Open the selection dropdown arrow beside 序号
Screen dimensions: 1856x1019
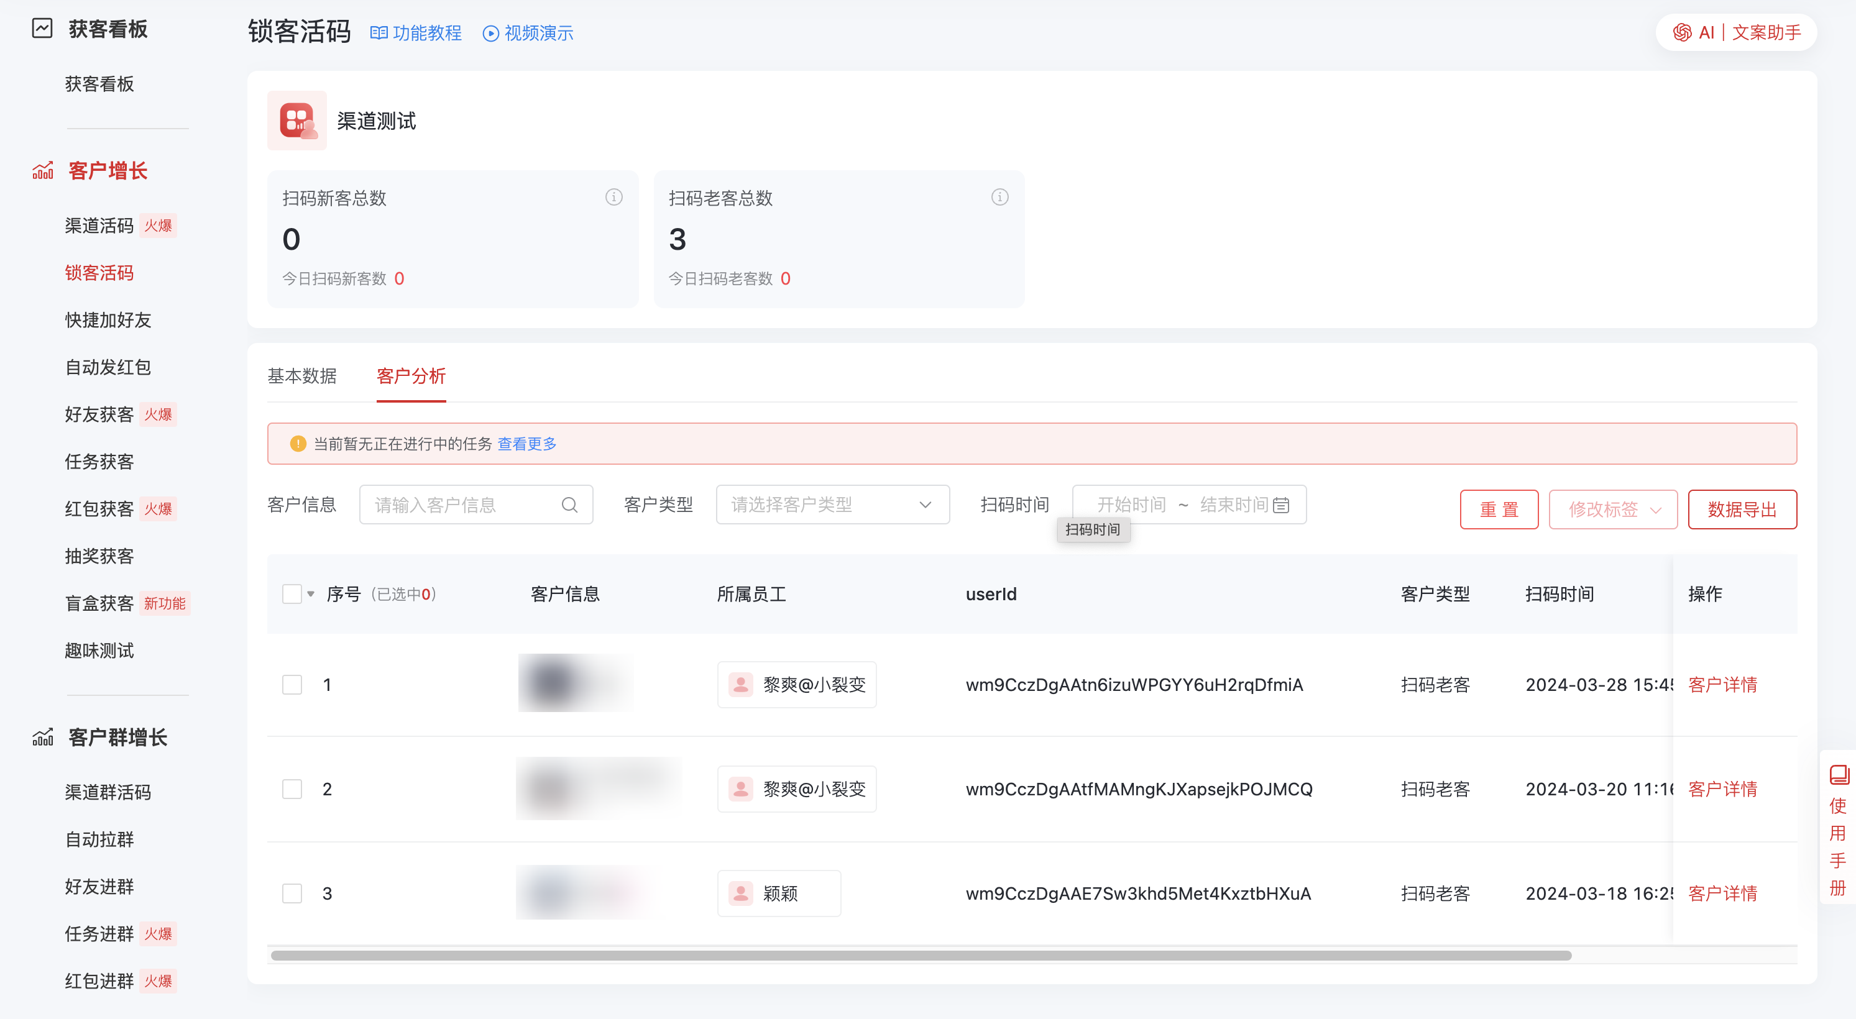(x=311, y=593)
